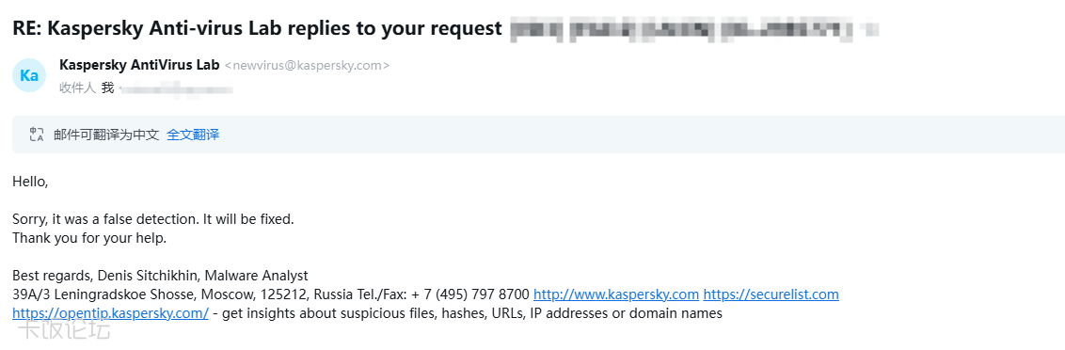Click the email subject title text
Image resolution: width=1065 pixels, height=350 pixels.
[x=257, y=28]
